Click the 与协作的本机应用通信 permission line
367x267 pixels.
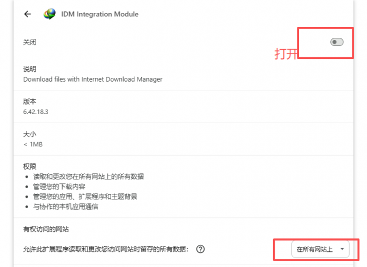click(65, 206)
